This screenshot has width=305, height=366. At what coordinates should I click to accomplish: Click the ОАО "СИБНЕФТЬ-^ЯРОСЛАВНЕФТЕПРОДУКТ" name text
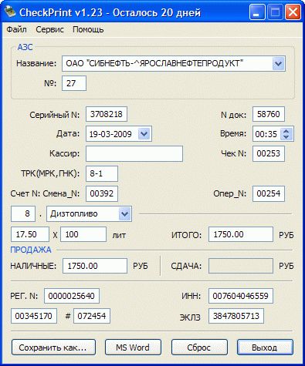pos(154,63)
